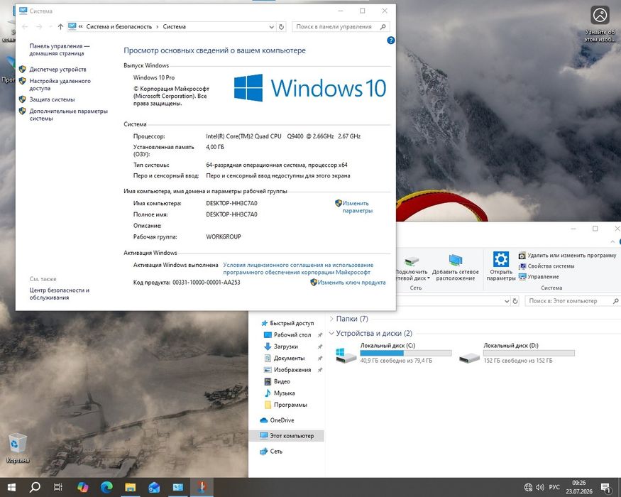The image size is (621, 497).
Task: Select OneDrive in the navigation pane
Action: point(282,420)
